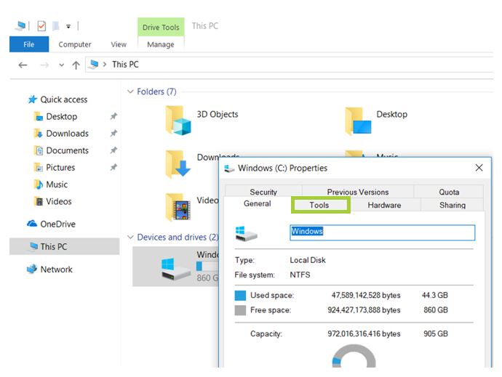Select the 3D Objects folder icon
The width and height of the screenshot is (502, 377).
[x=178, y=121]
